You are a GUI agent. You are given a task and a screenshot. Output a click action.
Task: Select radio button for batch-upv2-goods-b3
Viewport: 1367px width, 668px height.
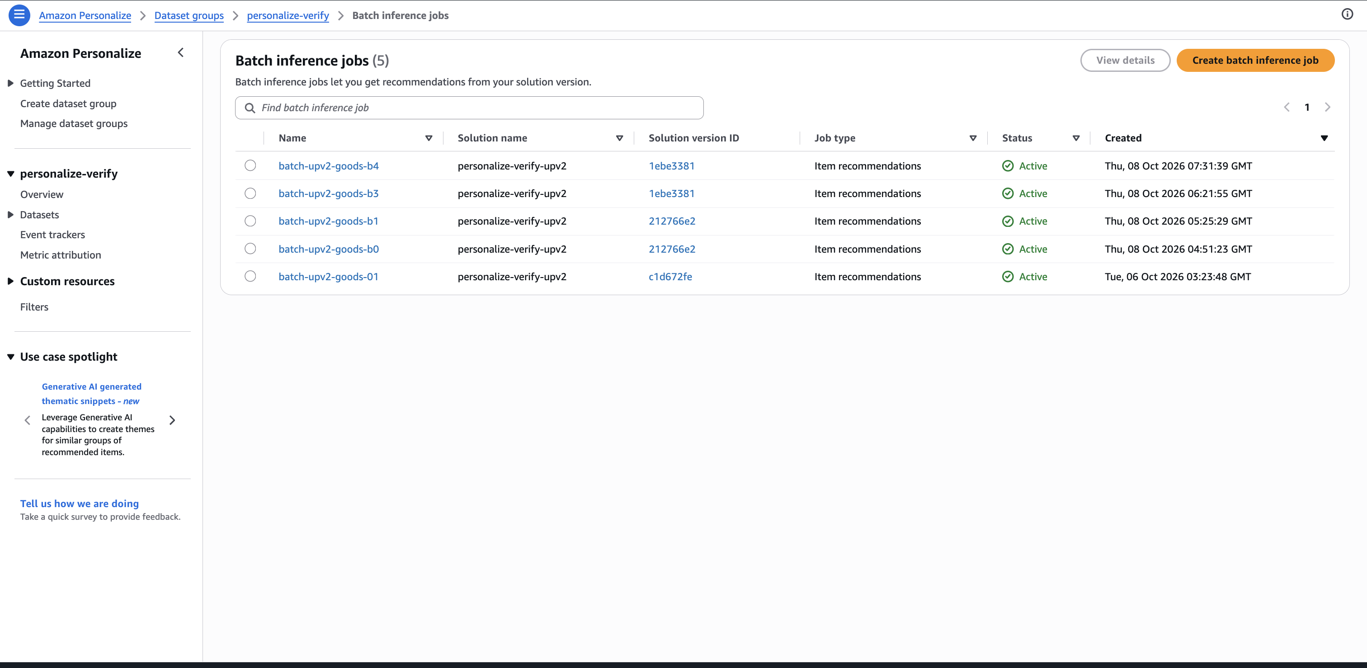click(x=250, y=193)
